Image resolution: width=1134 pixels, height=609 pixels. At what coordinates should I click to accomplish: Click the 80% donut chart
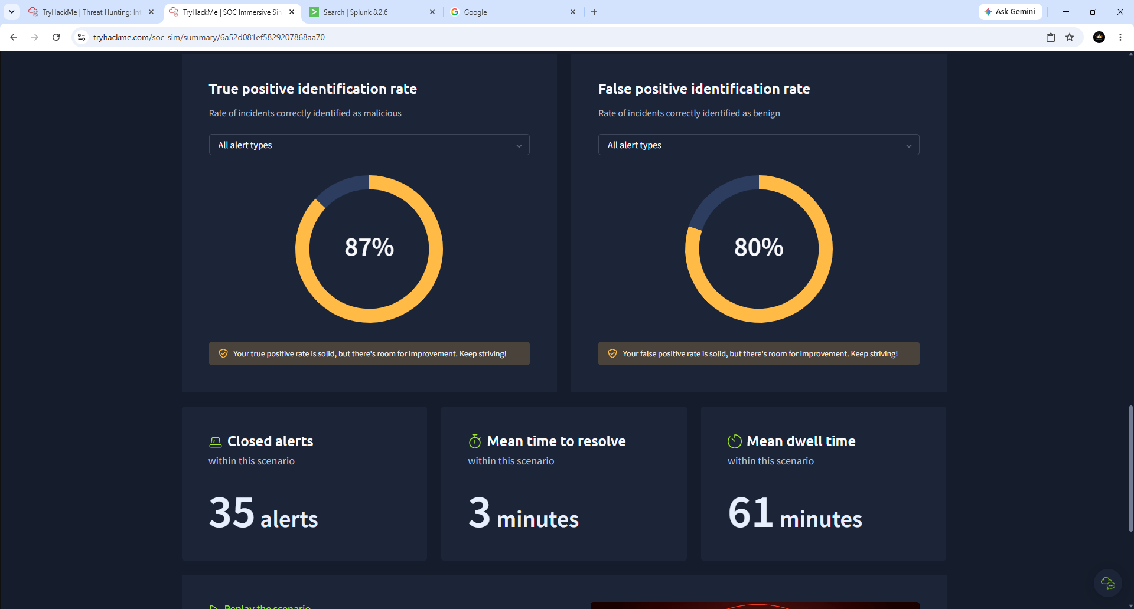click(759, 249)
